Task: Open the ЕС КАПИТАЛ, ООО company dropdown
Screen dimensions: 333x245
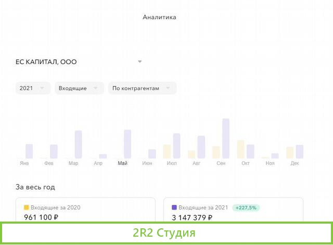Action: [x=79, y=62]
